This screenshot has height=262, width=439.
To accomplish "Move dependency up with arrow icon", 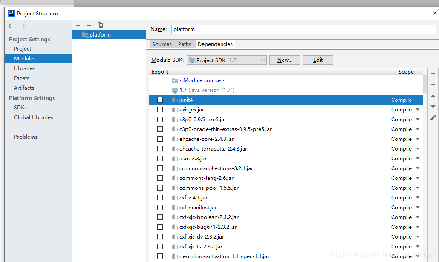I will 433,96.
